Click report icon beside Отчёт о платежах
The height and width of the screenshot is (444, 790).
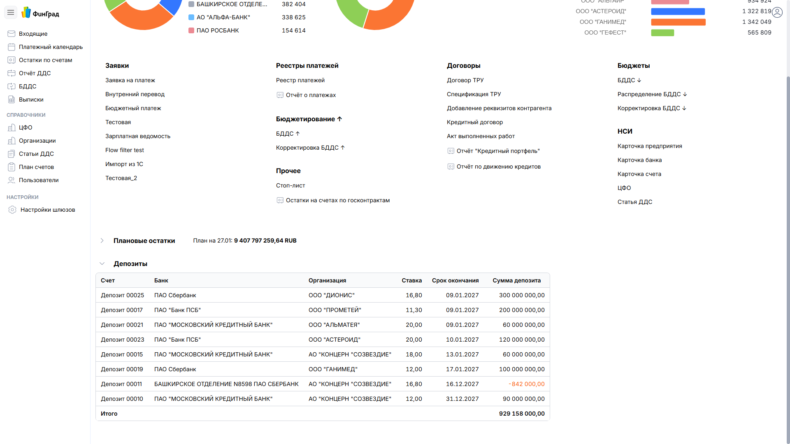280,95
